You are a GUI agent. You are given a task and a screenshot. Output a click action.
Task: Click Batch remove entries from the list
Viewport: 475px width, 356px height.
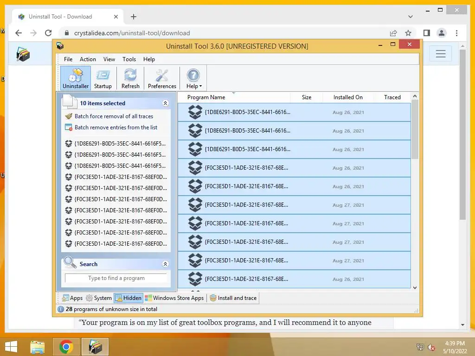[116, 127]
